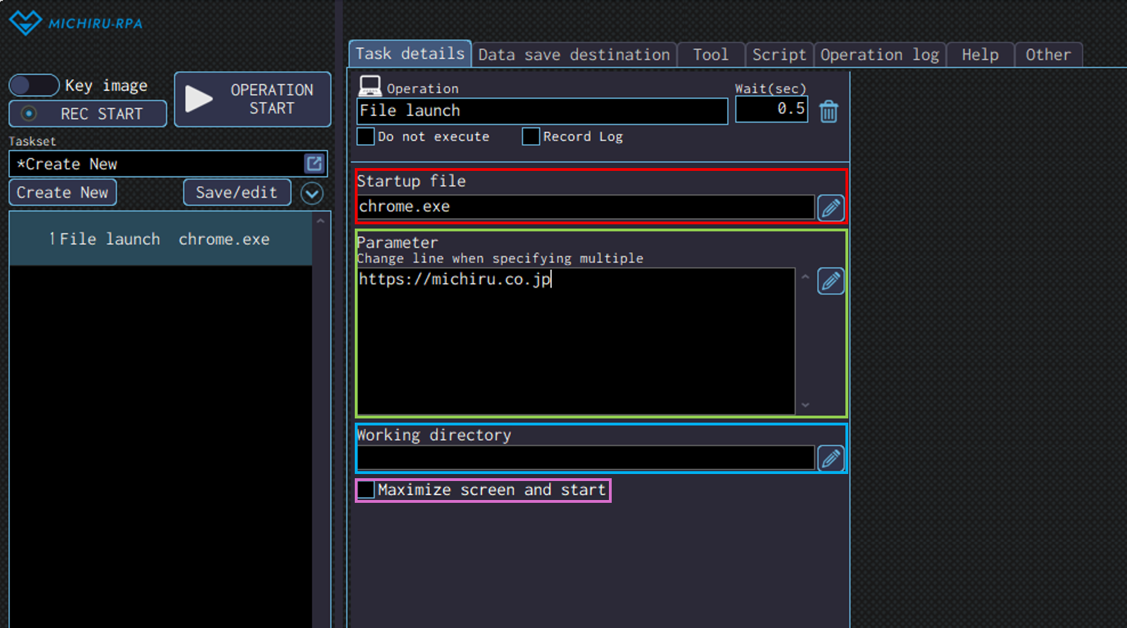This screenshot has width=1127, height=628.
Task: Switch to the Data save destination tab
Action: point(574,55)
